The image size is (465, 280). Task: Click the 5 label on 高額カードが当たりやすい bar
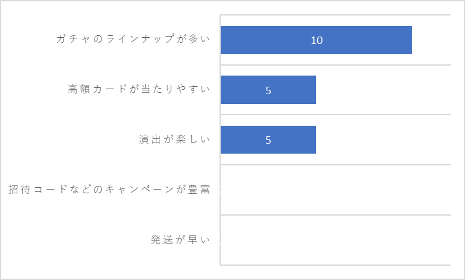click(x=268, y=90)
